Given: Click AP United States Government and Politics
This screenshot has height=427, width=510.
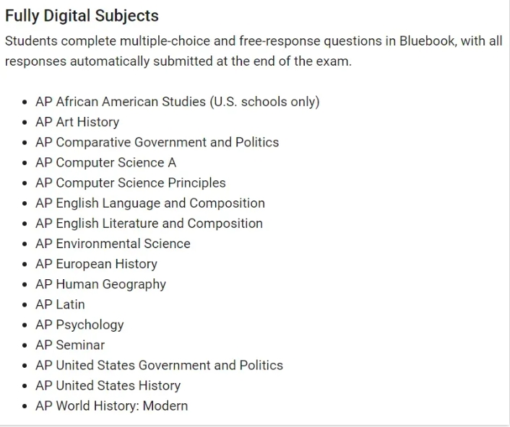Looking at the screenshot, I should [x=159, y=365].
